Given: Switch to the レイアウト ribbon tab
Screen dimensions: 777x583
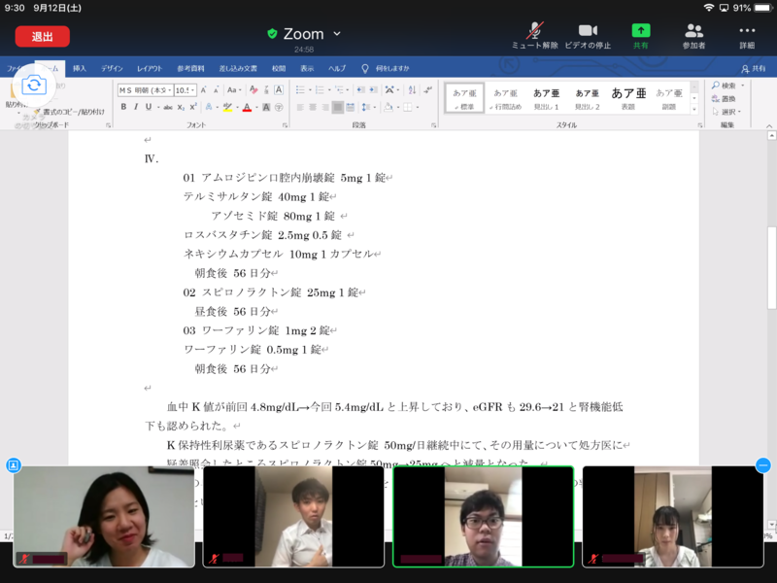Looking at the screenshot, I should (150, 69).
